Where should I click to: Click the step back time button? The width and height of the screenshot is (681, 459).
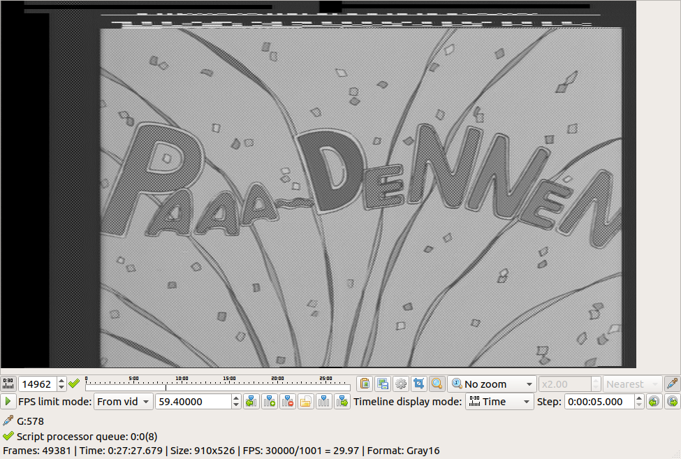coord(654,402)
